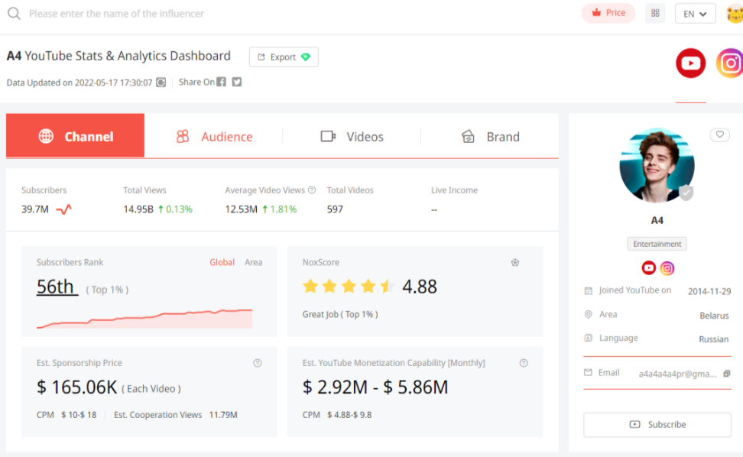Show the Est. Sponsorship Price help icon
The image size is (743, 457).
(x=258, y=363)
